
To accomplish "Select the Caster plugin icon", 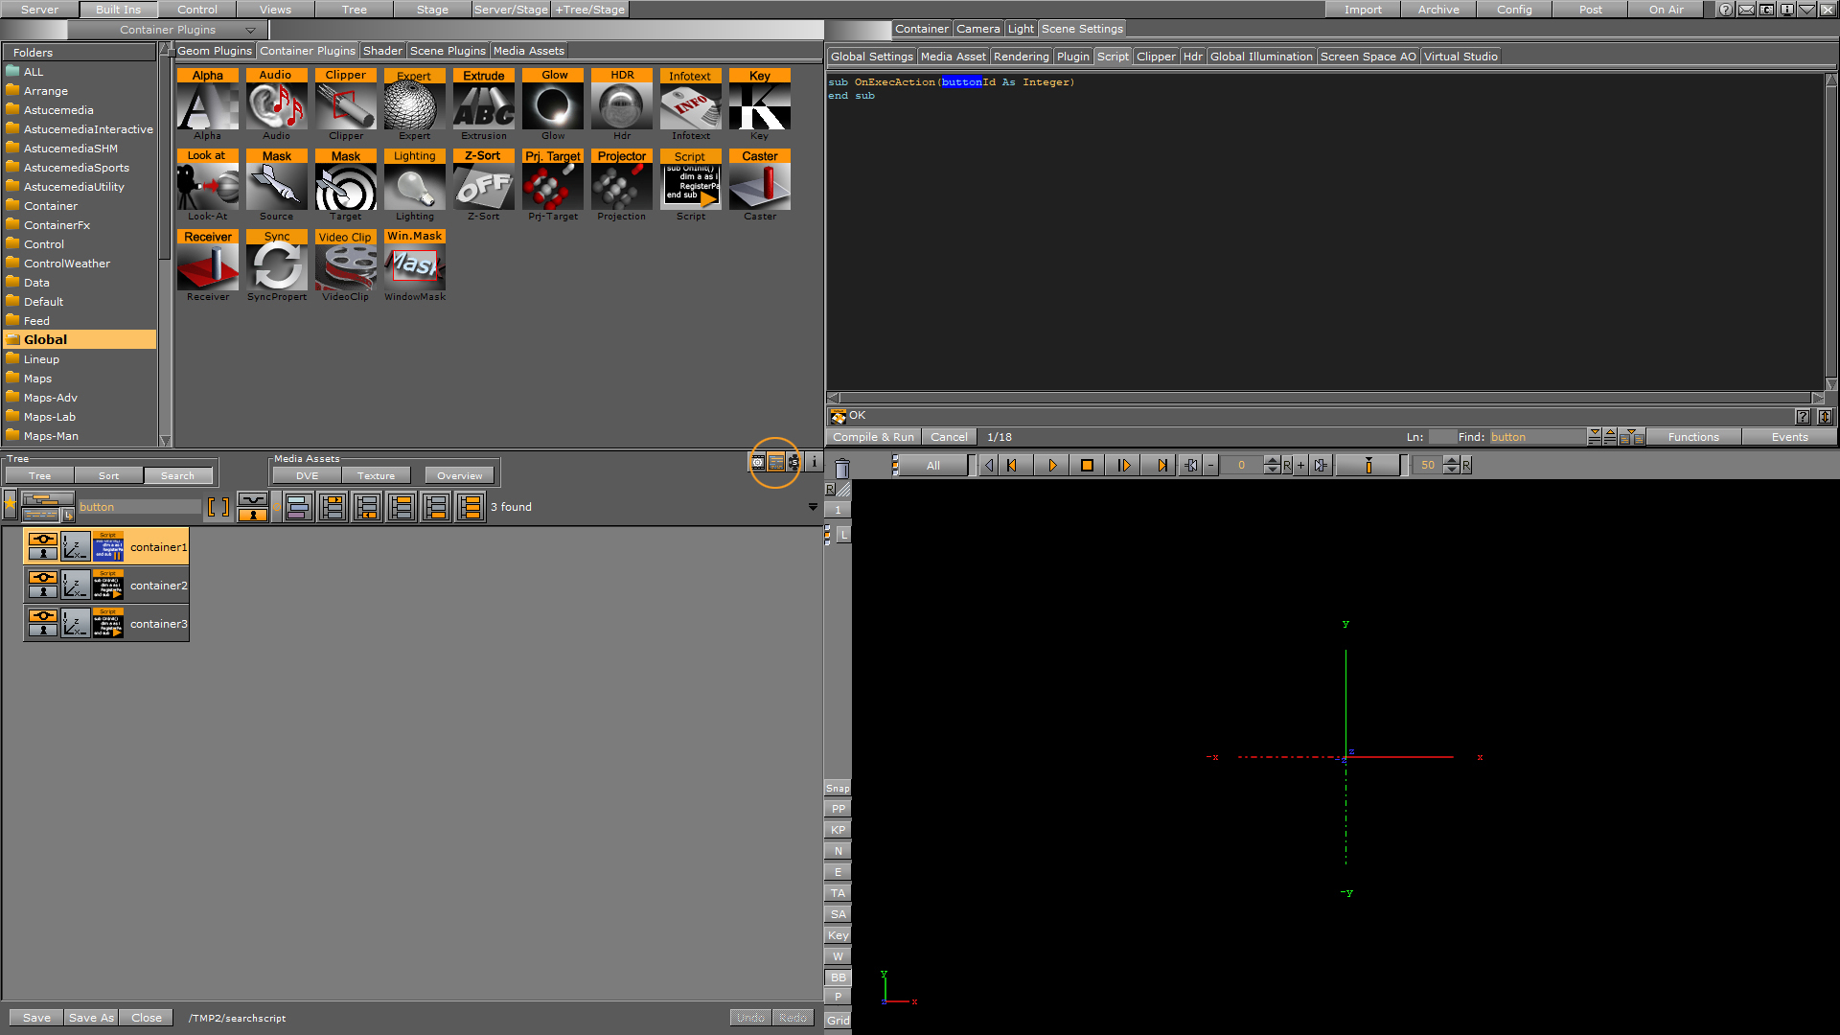I will click(x=758, y=187).
